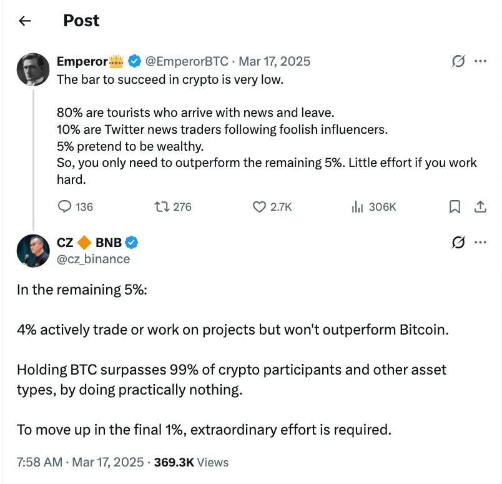Click Emperor's profile picture

pyautogui.click(x=33, y=69)
